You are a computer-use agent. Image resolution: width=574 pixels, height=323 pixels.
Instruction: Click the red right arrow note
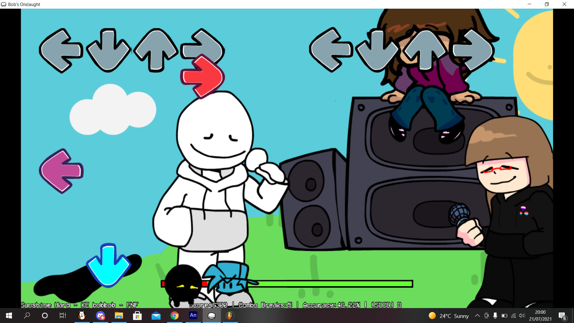[202, 77]
